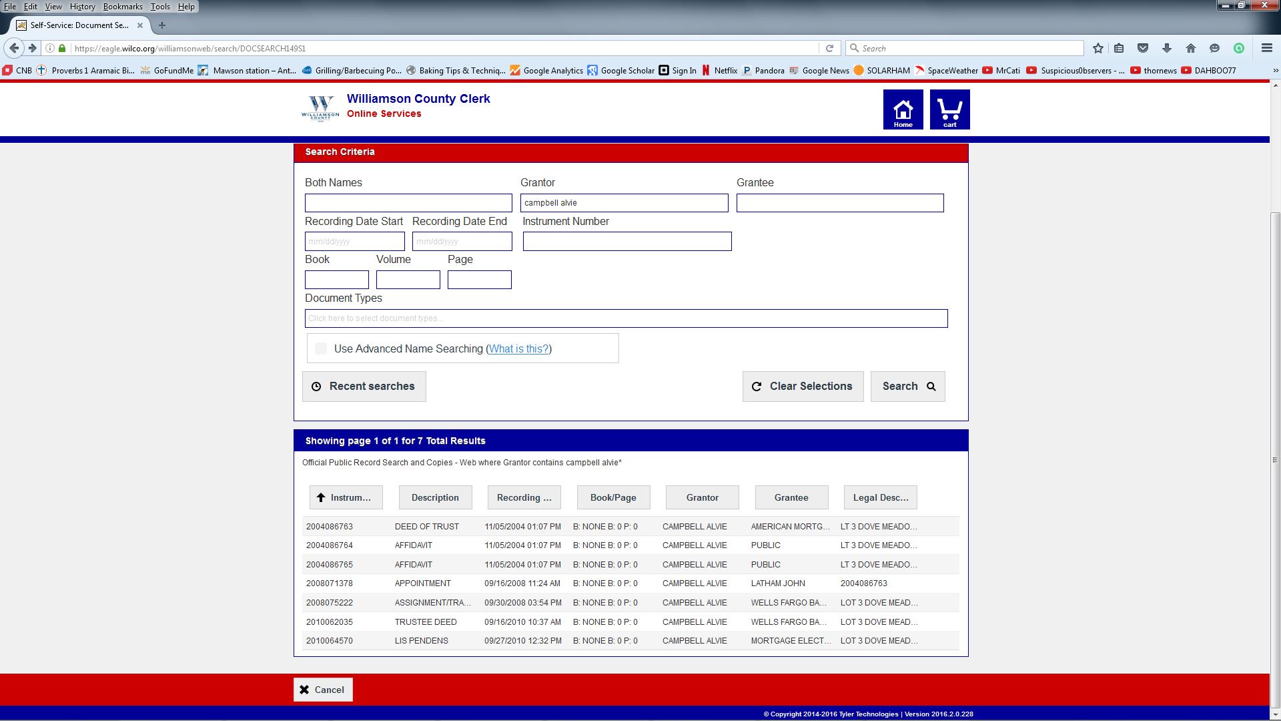The image size is (1281, 721).
Task: Open new tab with plus icon
Action: pyautogui.click(x=161, y=25)
